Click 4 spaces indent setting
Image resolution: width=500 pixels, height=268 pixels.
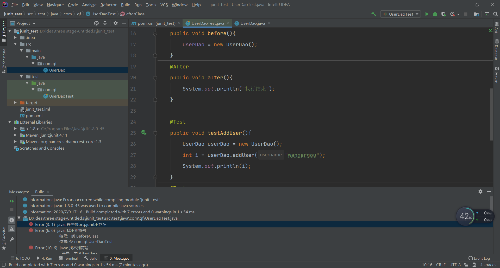[488, 265]
